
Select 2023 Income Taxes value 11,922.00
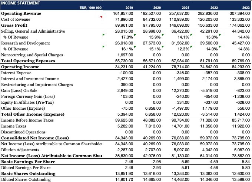pyautogui.click(x=241, y=126)
